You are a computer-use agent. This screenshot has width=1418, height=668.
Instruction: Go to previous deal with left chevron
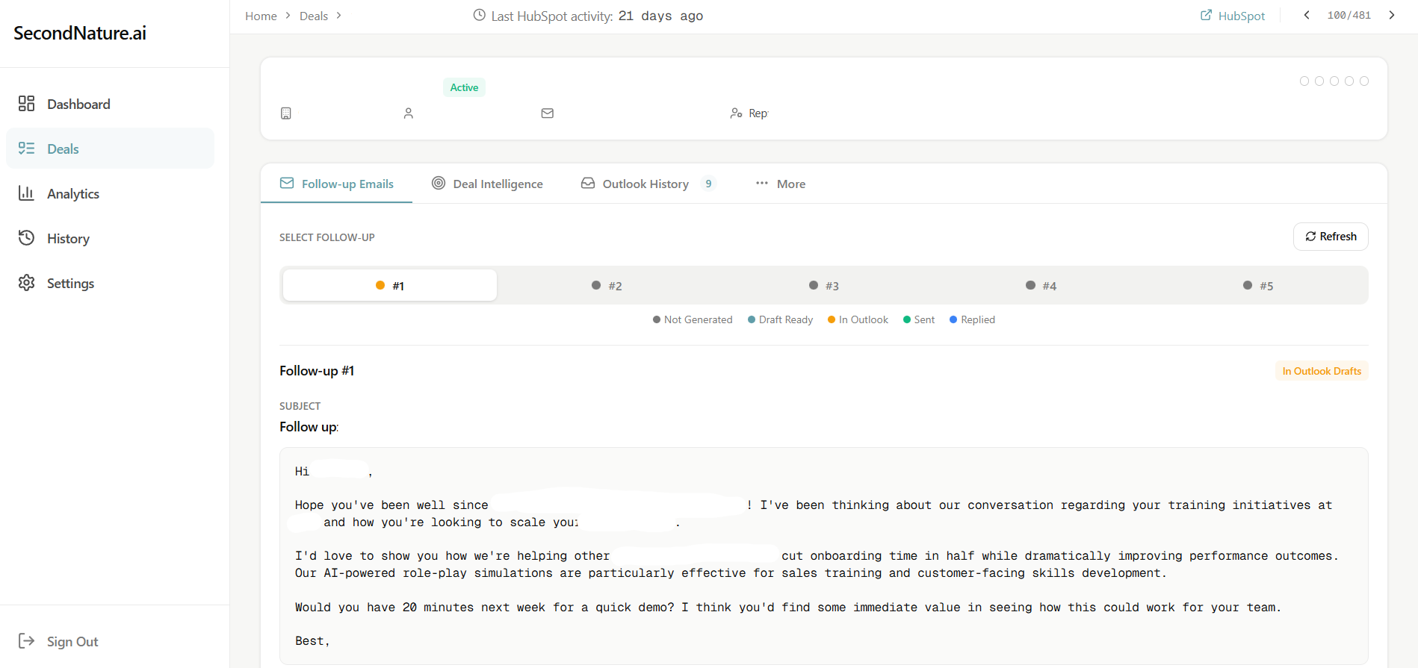pyautogui.click(x=1307, y=16)
